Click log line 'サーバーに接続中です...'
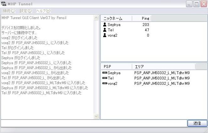208x133 pixels. click(19, 33)
